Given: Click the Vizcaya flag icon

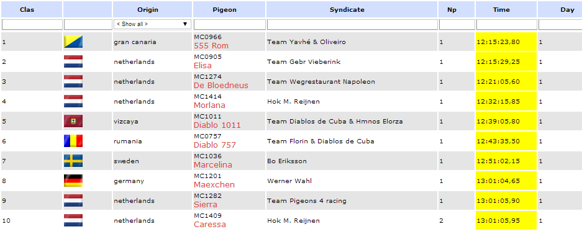Looking at the screenshot, I should click(73, 121).
